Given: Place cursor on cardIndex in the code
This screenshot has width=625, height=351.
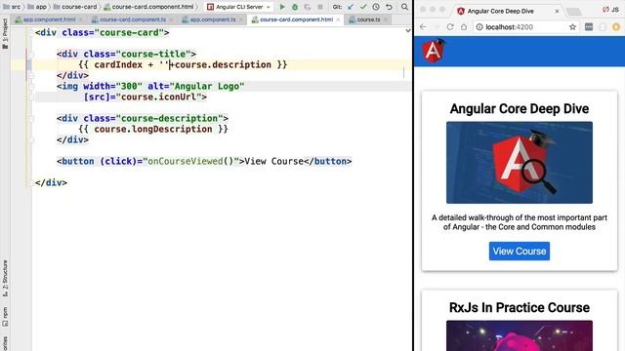Looking at the screenshot, I should (118, 64).
